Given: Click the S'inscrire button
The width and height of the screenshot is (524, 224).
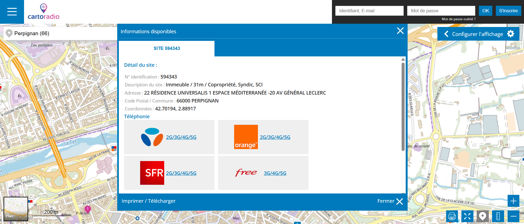Looking at the screenshot, I should [508, 11].
